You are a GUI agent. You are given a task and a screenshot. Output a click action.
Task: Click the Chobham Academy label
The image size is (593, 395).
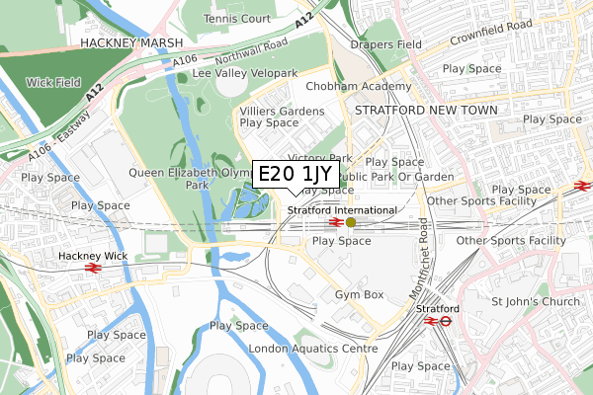click(358, 86)
